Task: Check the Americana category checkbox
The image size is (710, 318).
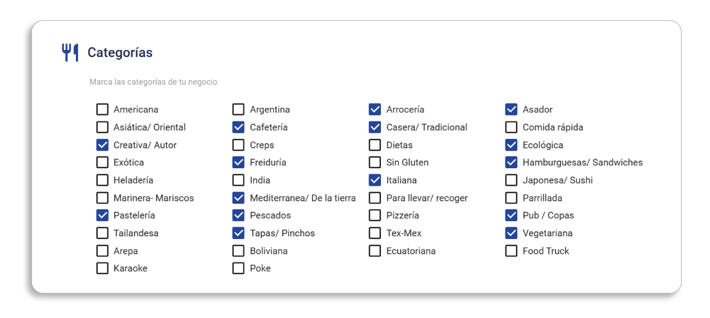Action: coord(102,109)
